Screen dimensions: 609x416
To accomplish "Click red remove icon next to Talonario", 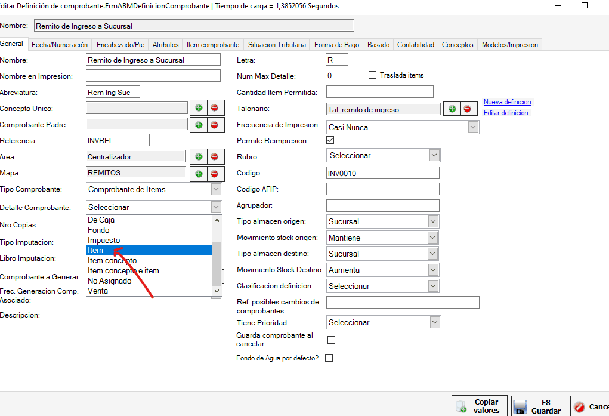I will point(467,109).
